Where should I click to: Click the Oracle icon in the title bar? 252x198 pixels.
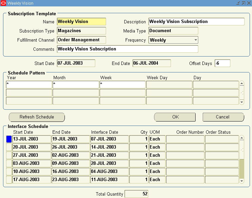click(x=3, y=3)
